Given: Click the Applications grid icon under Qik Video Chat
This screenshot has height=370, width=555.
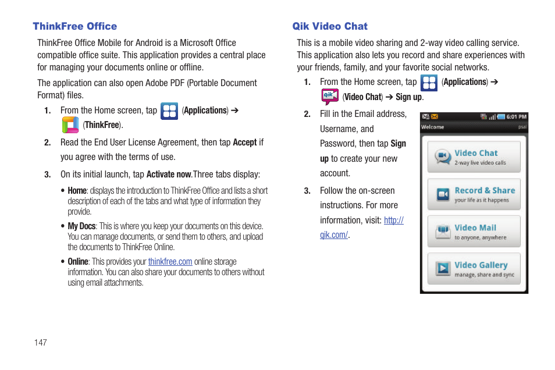Looking at the screenshot, I should 429,83.
